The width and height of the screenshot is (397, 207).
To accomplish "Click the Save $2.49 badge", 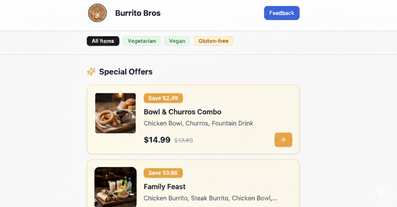I will pos(163,98).
